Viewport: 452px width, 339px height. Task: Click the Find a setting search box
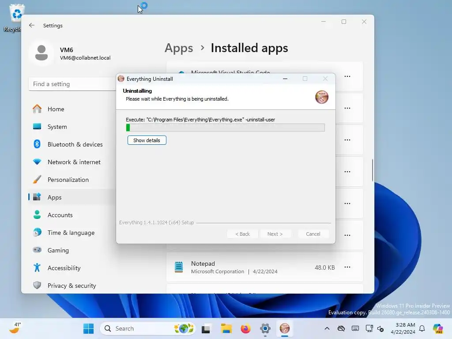click(72, 84)
